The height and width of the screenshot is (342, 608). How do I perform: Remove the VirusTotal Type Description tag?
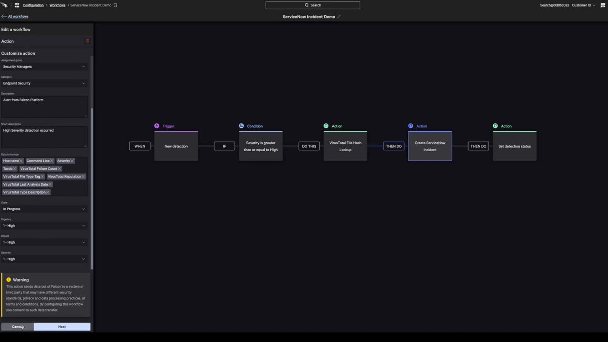click(47, 192)
